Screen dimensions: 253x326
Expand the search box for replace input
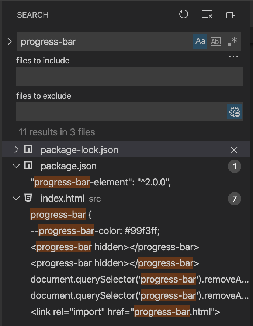10,41
